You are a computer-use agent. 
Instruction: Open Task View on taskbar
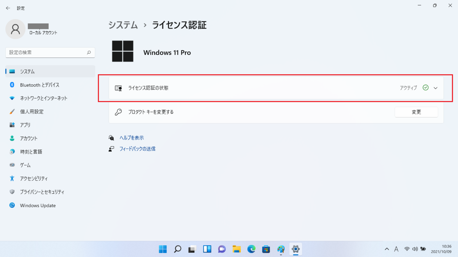point(192,249)
